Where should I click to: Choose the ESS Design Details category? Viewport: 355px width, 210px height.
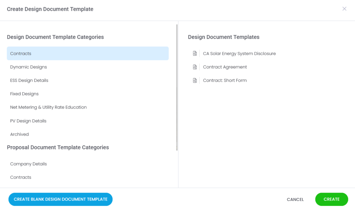[88, 80]
